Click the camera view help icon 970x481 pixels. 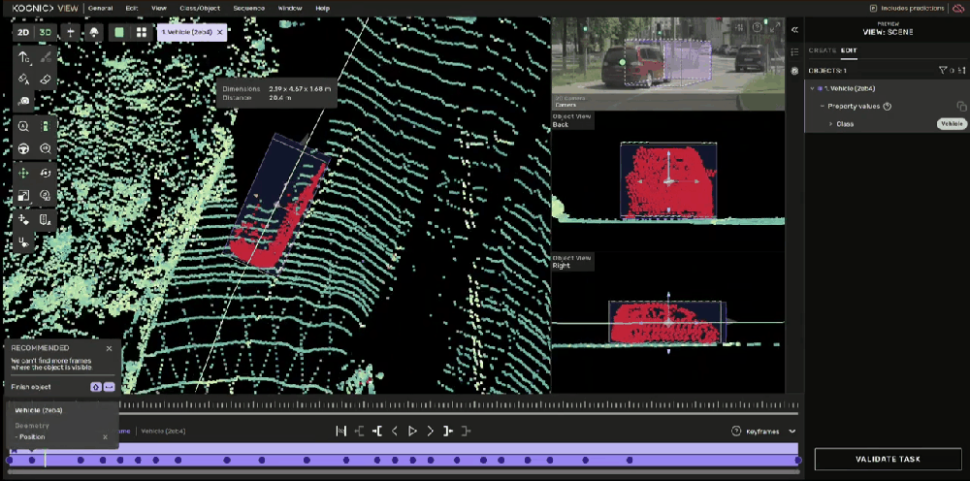pos(758,28)
